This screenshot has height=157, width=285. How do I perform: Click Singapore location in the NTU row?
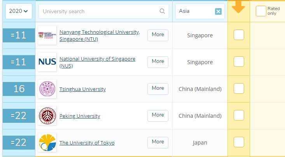(200, 35)
